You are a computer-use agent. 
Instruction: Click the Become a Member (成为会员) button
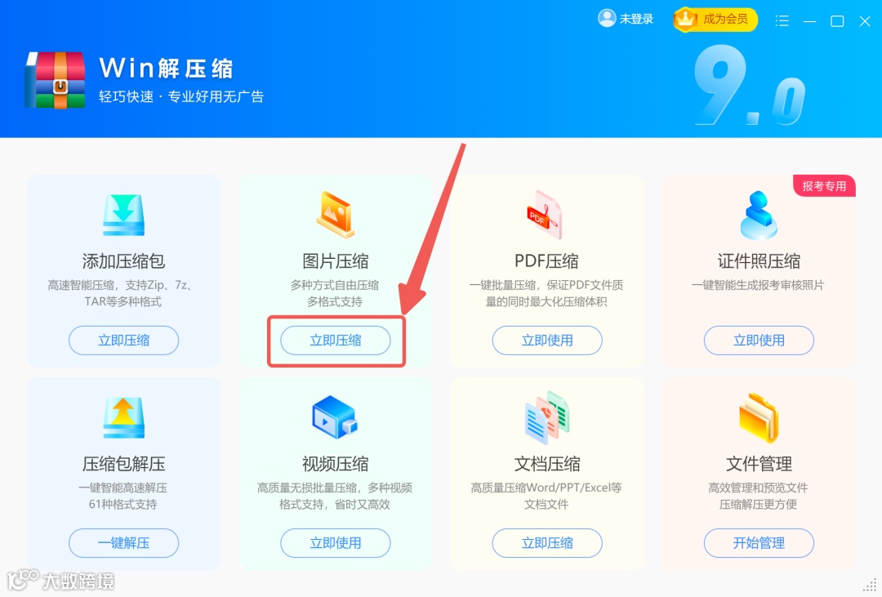(715, 20)
